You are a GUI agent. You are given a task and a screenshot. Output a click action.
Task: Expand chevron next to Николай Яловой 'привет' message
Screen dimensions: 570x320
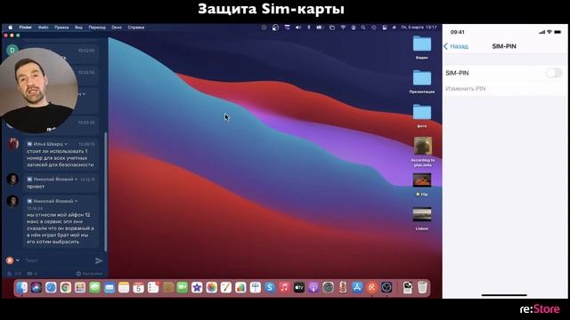pyautogui.click(x=76, y=180)
